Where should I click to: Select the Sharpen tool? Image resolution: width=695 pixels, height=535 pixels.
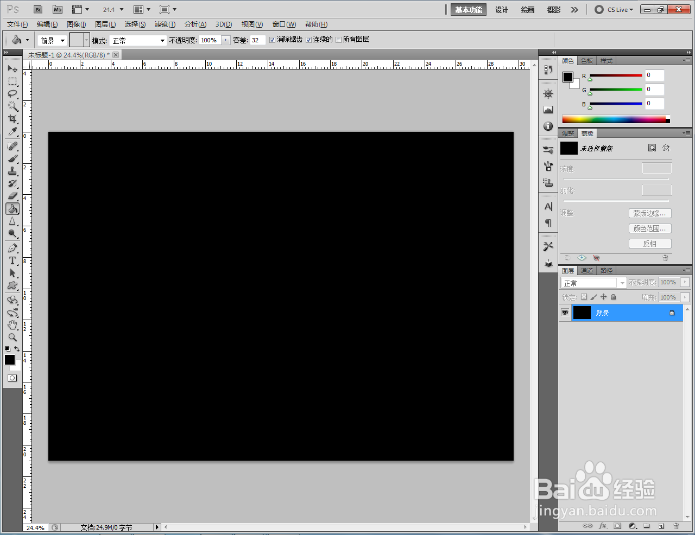point(12,221)
